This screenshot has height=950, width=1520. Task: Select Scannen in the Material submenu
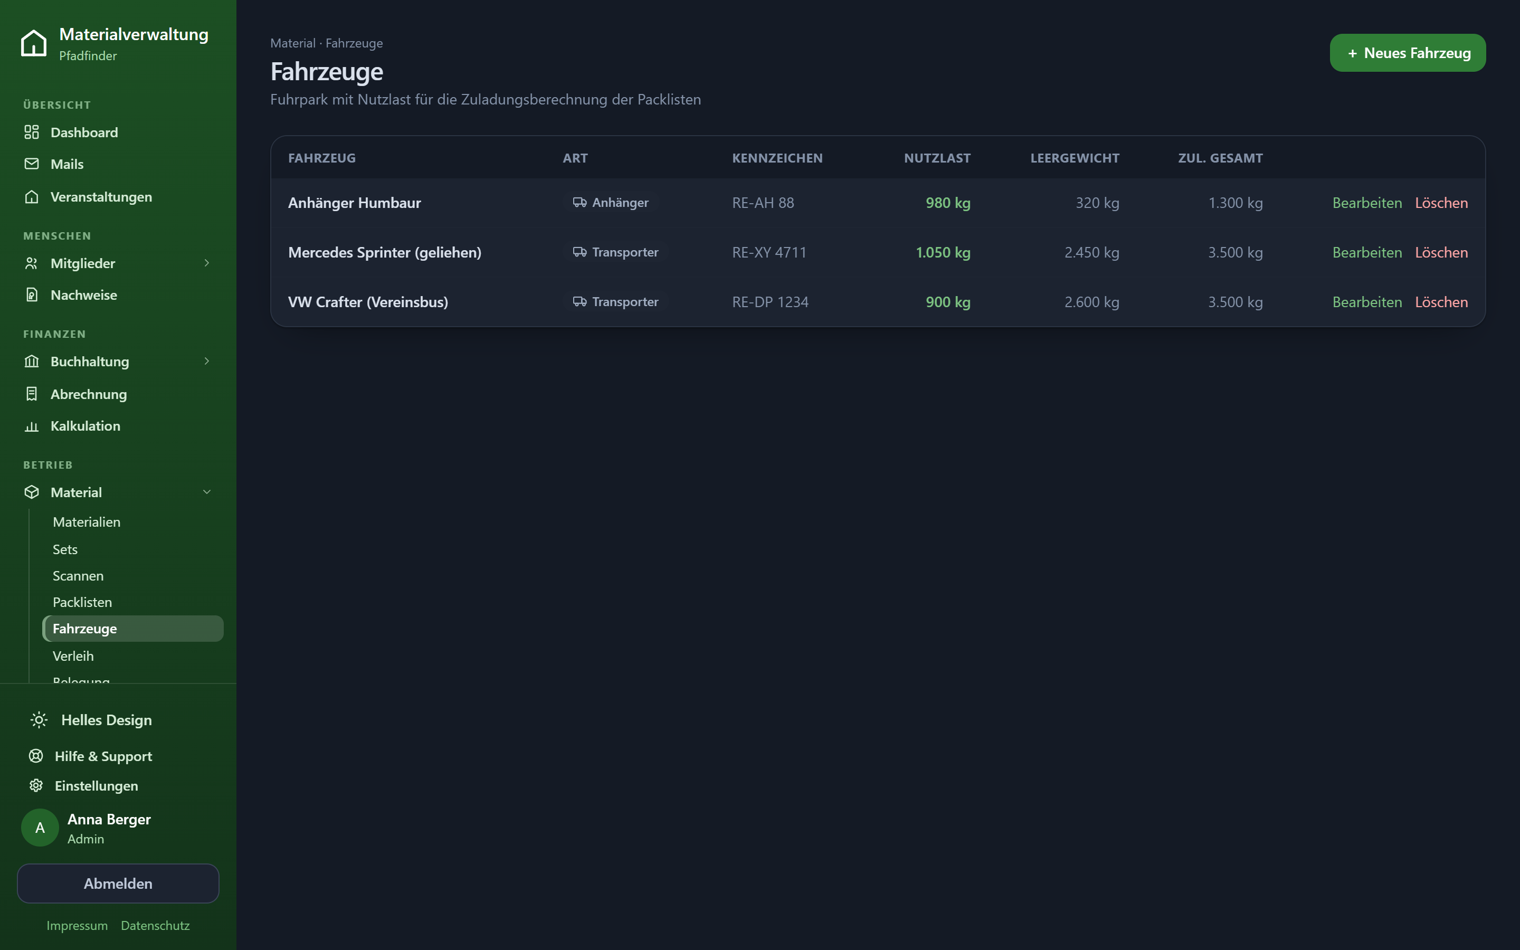pos(78,575)
